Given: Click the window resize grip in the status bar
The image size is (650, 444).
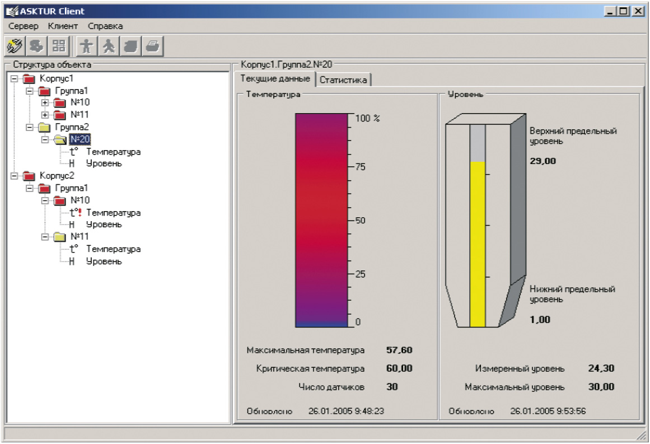Looking at the screenshot, I should click(641, 435).
